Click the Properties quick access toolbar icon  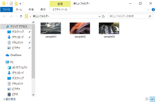[x=11, y=4]
